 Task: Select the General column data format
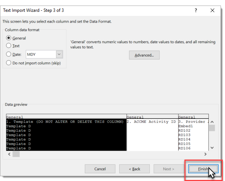coord(9,38)
